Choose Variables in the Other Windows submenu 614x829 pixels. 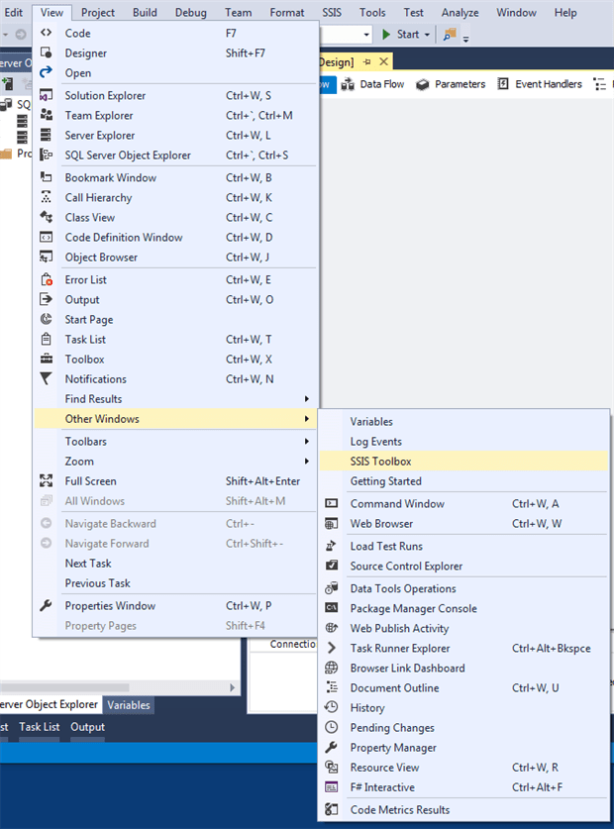(463, 421)
